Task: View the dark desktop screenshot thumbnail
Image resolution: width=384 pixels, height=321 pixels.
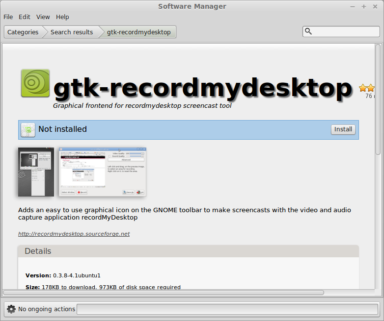Action: [36, 172]
